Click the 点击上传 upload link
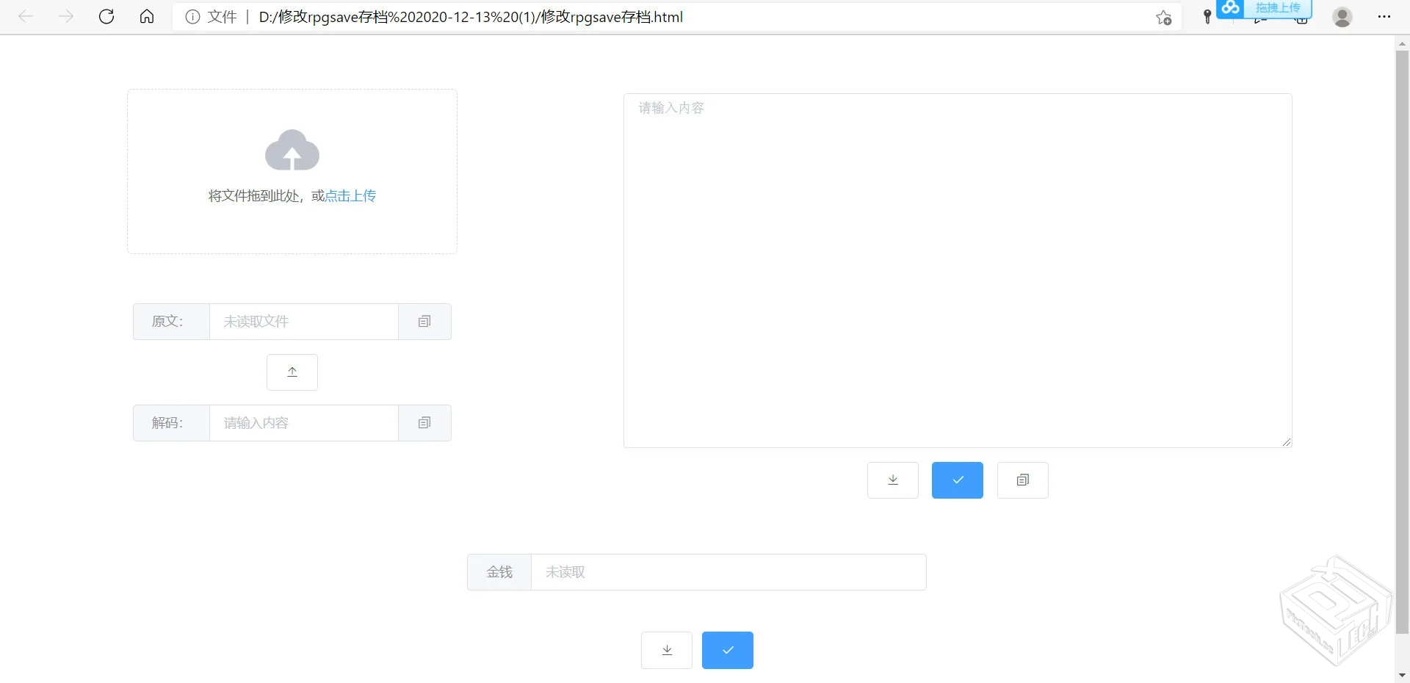This screenshot has height=683, width=1410. pyautogui.click(x=350, y=195)
